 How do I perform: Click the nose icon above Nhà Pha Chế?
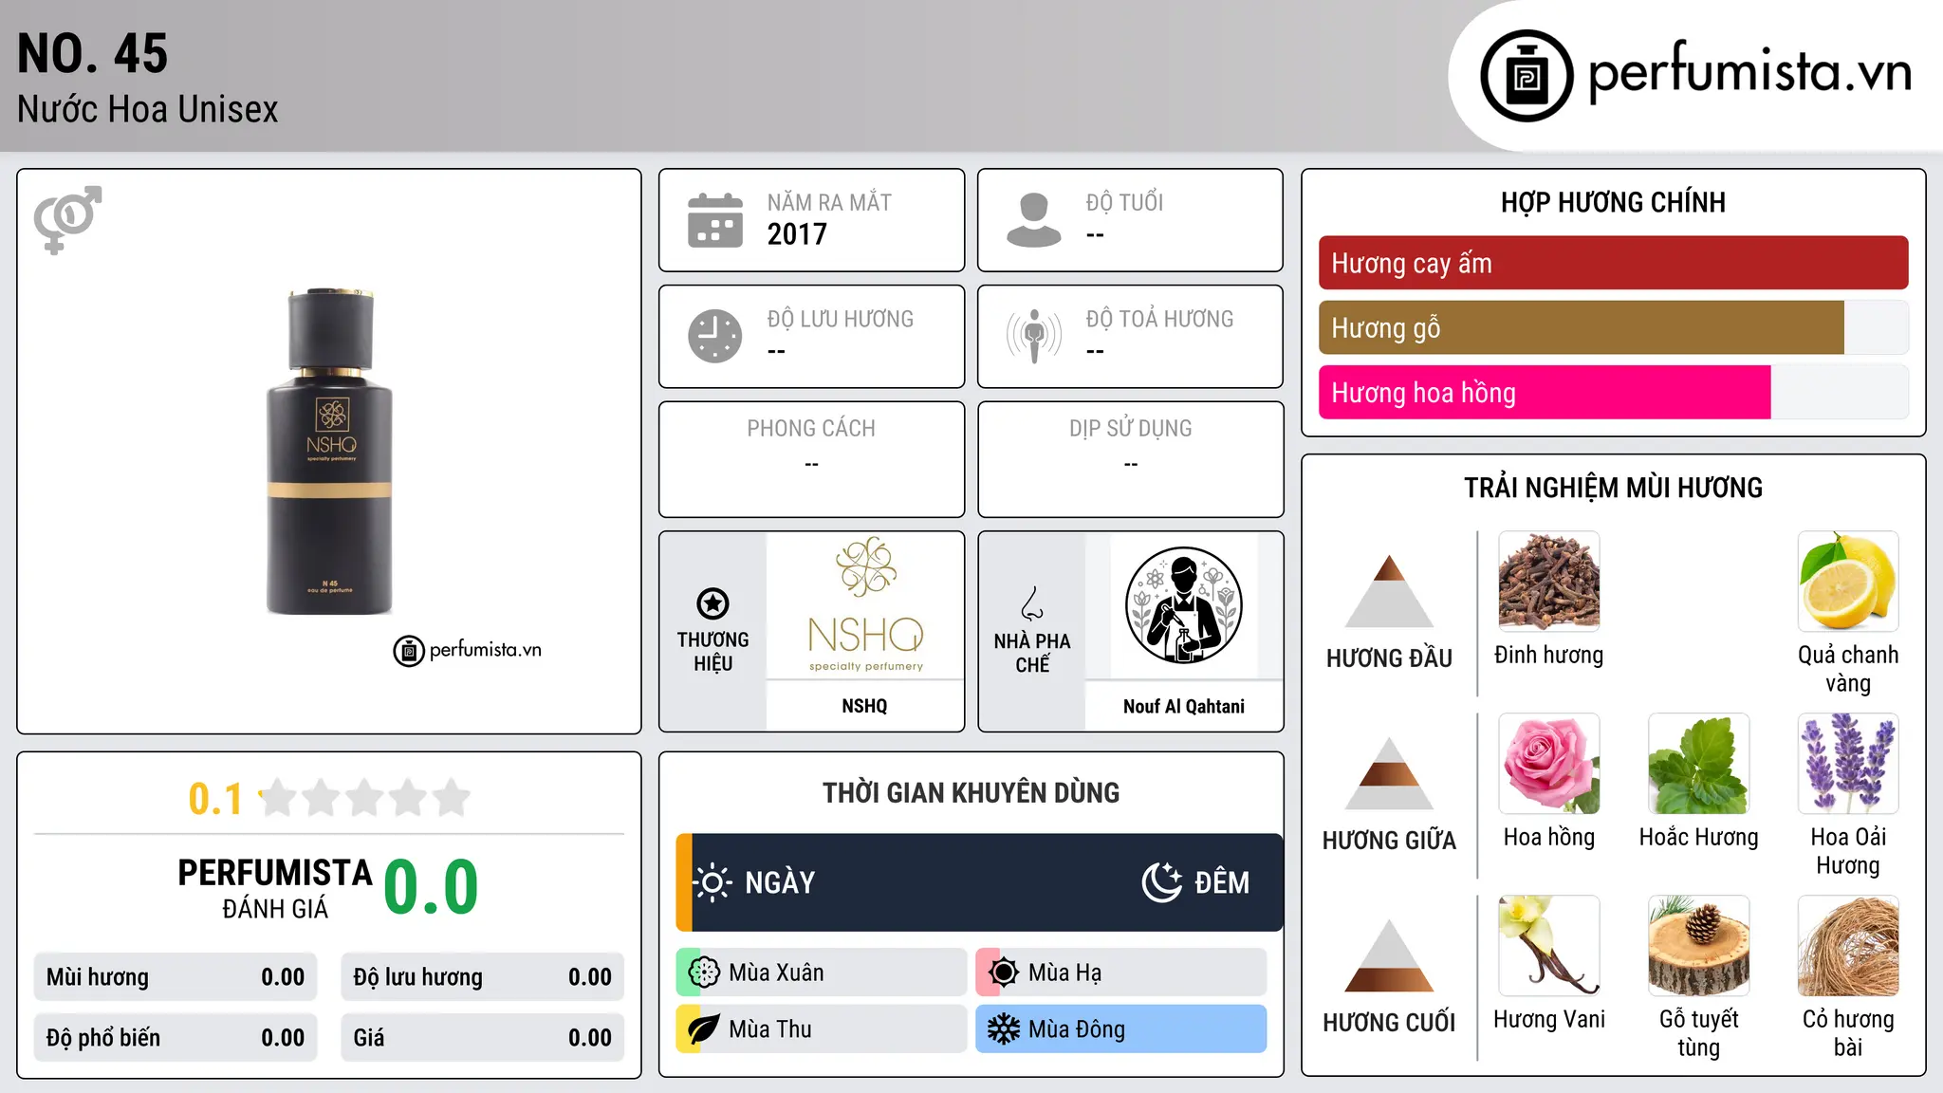(x=1032, y=603)
